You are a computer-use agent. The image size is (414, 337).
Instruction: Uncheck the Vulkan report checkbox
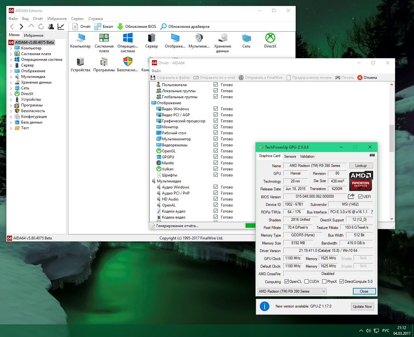[216, 169]
